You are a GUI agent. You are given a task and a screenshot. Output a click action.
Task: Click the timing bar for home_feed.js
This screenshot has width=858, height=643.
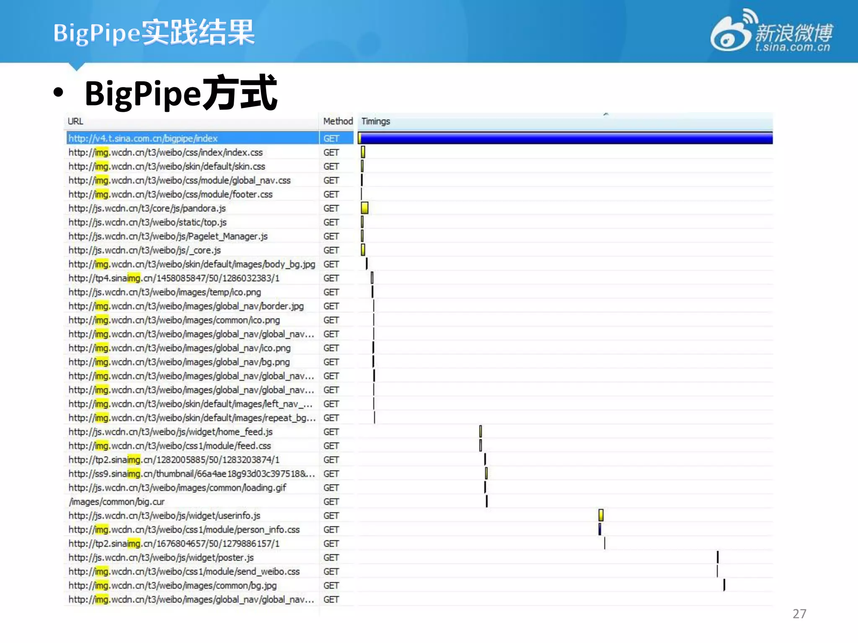tap(481, 432)
